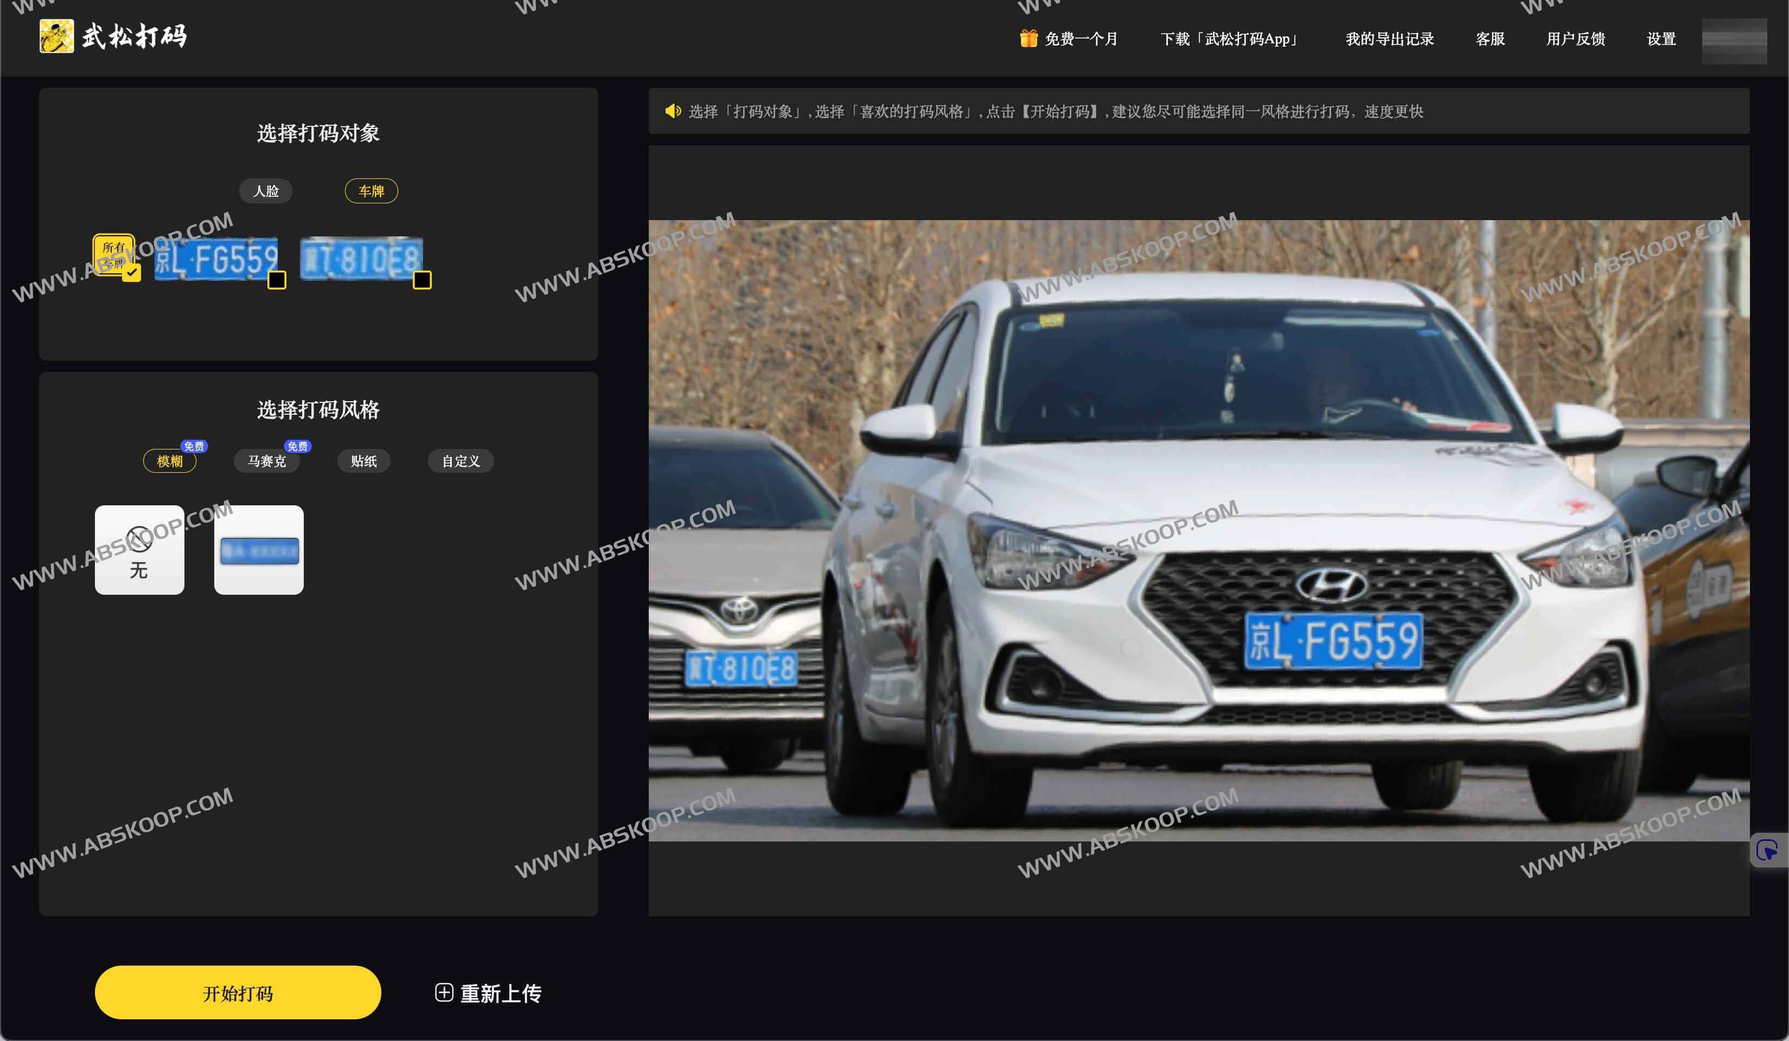Toggle the checkbox on plate 冀T·810E8
The width and height of the screenshot is (1789, 1041).
coord(421,281)
